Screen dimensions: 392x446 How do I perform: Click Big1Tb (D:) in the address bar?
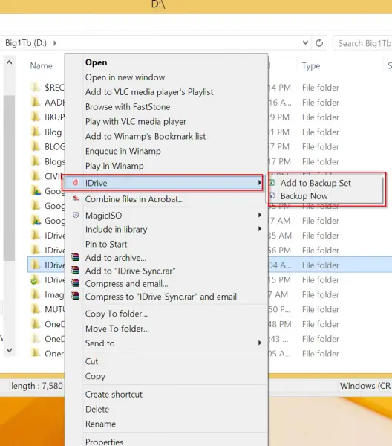pos(26,43)
